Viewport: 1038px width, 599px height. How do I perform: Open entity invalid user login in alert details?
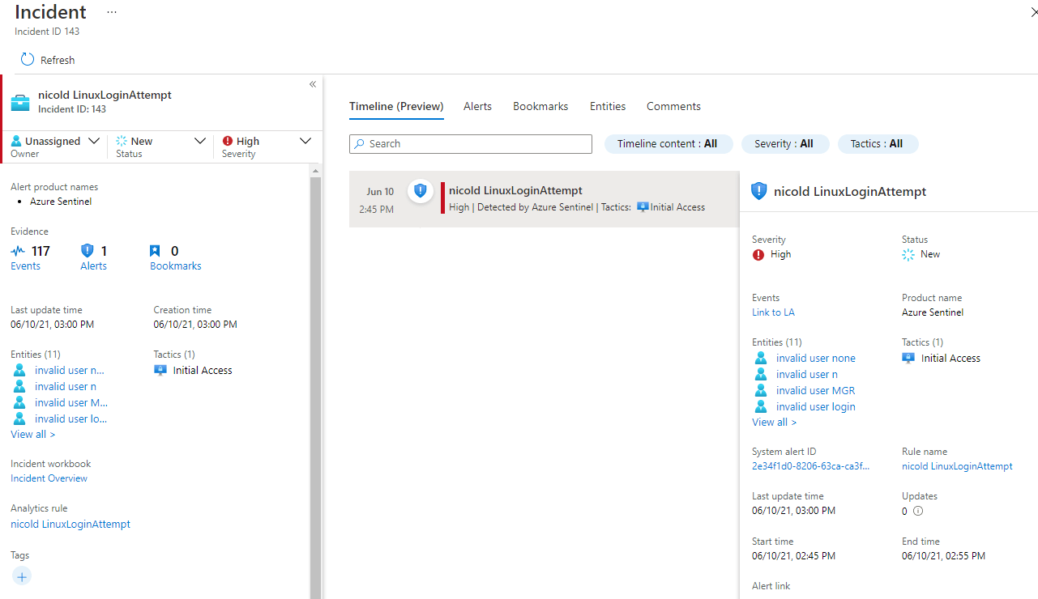816,406
